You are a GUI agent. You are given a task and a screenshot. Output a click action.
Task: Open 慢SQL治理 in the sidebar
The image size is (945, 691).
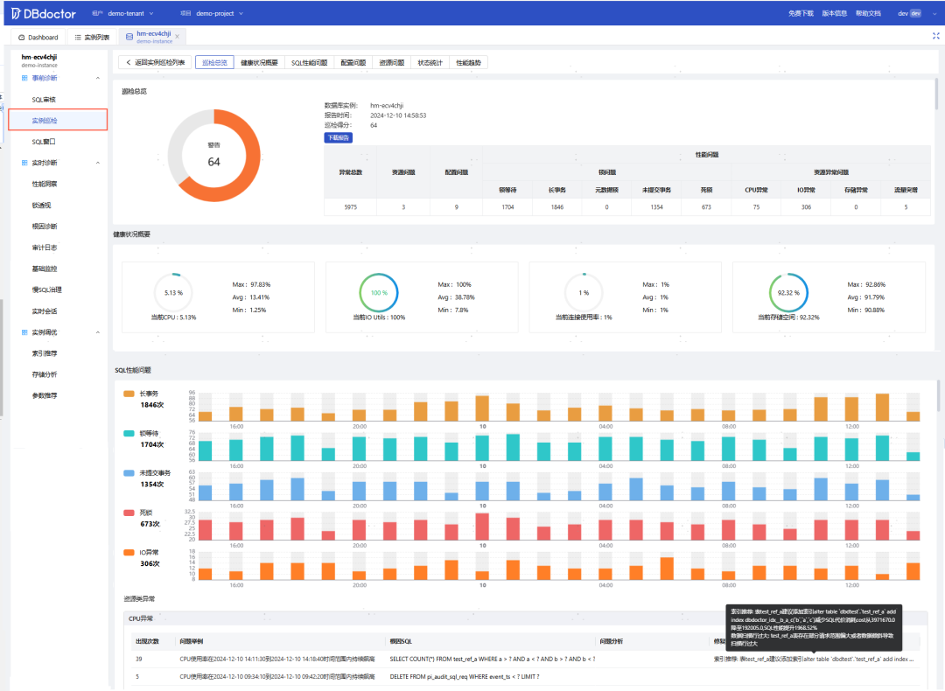(47, 290)
